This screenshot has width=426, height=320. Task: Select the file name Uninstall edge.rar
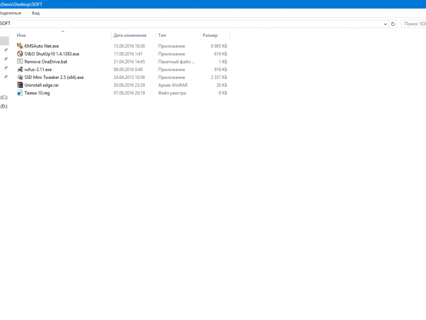(x=42, y=85)
